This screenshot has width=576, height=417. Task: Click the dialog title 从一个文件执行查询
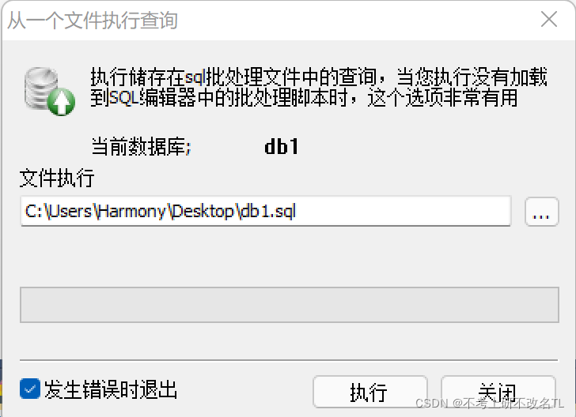pyautogui.click(x=93, y=21)
